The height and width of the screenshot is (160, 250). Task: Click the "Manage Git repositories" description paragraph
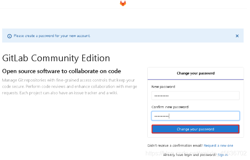click(70, 87)
